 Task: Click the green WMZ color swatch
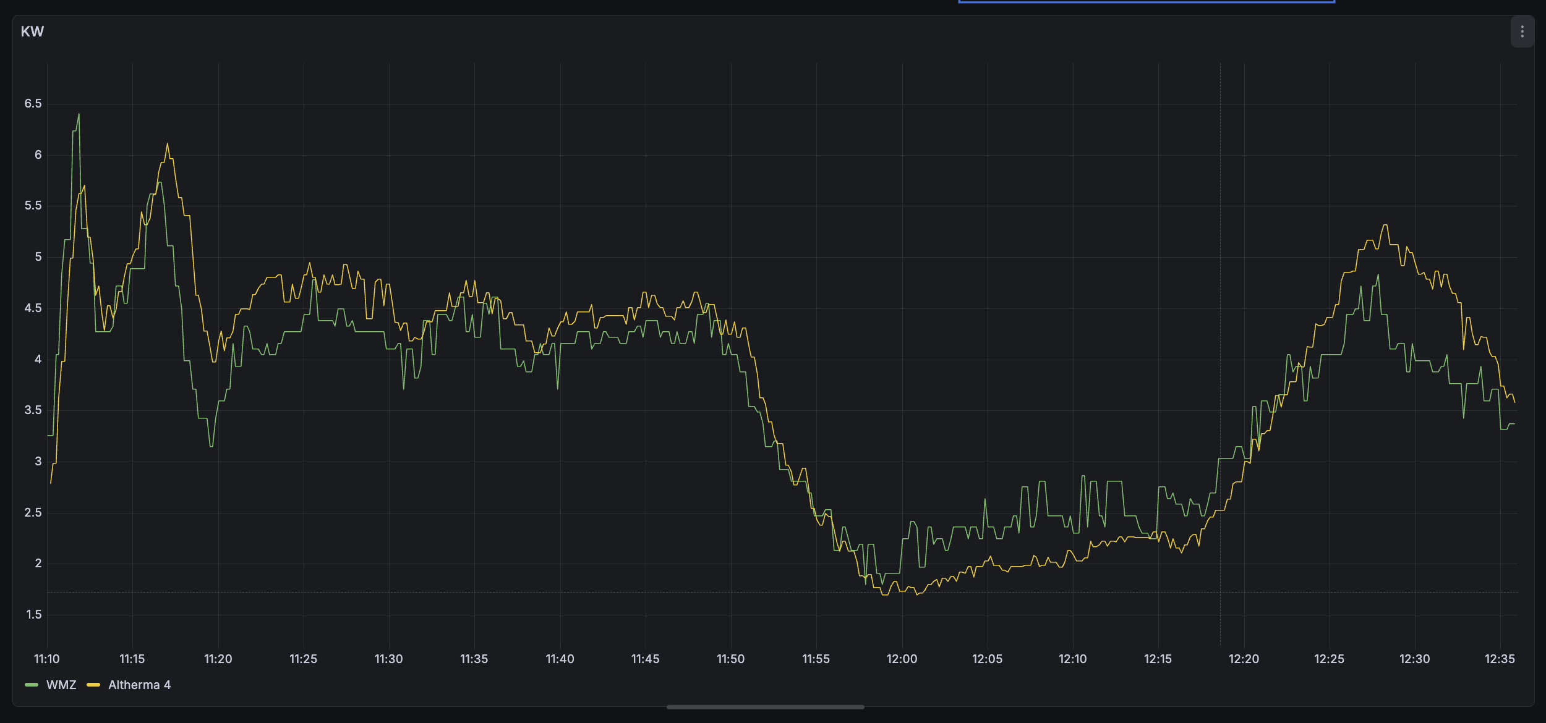click(32, 685)
